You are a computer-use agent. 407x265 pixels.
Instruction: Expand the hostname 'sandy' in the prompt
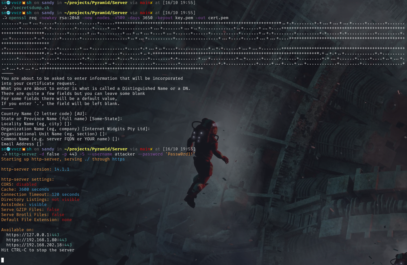[48, 3]
